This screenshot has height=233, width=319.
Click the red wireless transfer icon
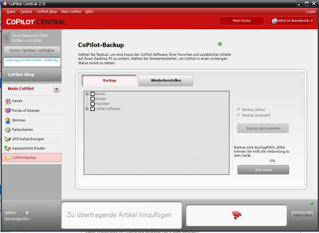pyautogui.click(x=236, y=215)
